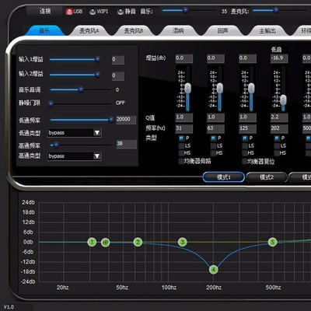Select EQ node 3 on the curve
Viewport: 311px width, 311px height.
[x=183, y=243]
